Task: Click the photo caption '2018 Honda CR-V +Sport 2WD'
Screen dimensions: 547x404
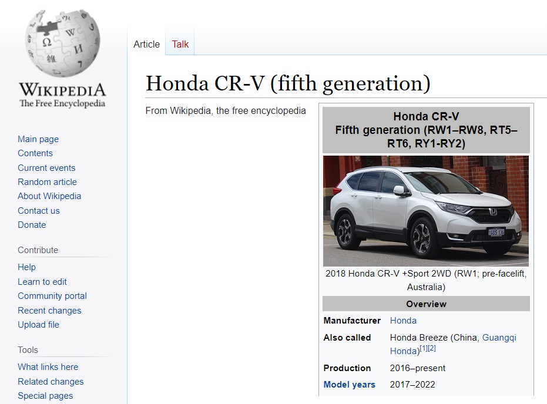Action: 388,274
